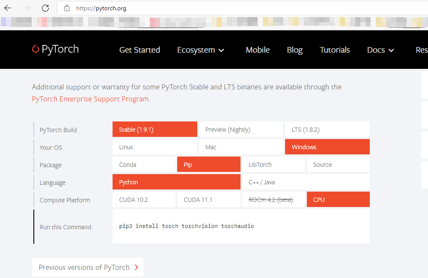
Task: Choose Mac as your OS
Action: [241, 147]
